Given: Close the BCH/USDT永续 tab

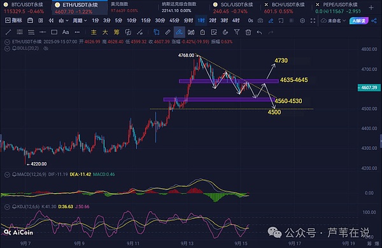Looking at the screenshot, I should click(266, 4).
